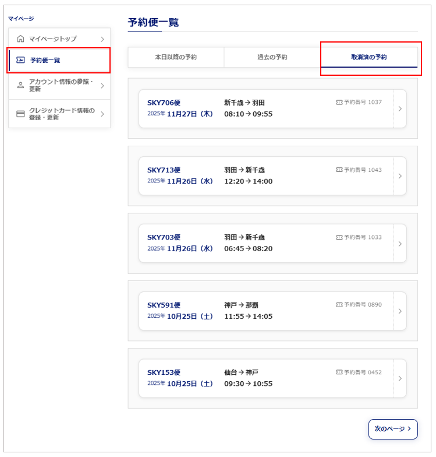Click the SKY591便 flight number
This screenshot has width=436, height=457.
coord(164,305)
